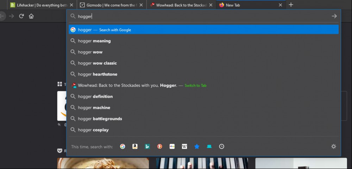This screenshot has height=169, width=352.
Task: Go to the home page
Action: [x=31, y=16]
